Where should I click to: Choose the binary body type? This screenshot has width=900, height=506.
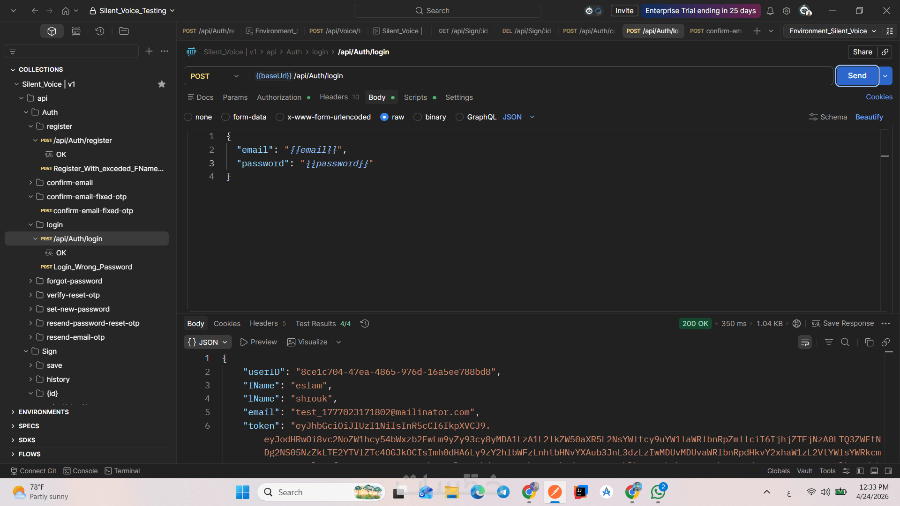(x=418, y=117)
